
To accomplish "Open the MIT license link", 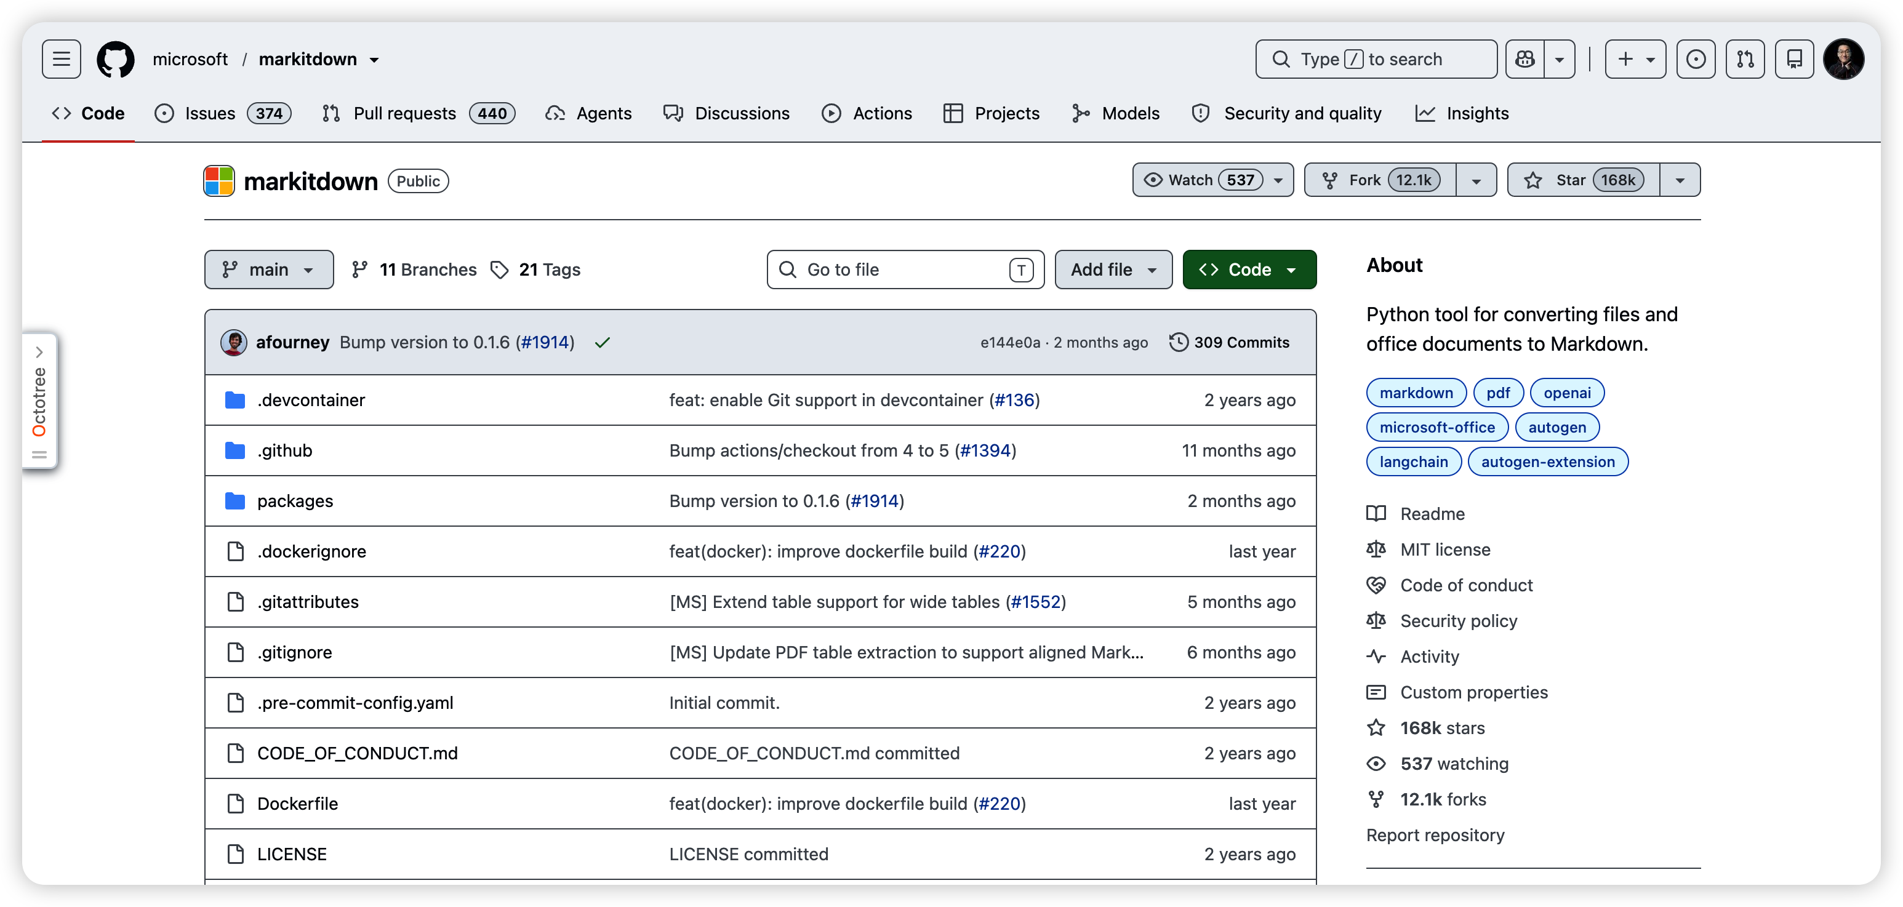I will point(1445,549).
